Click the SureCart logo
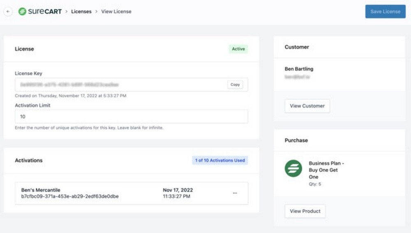This screenshot has width=411, height=233. [40, 12]
